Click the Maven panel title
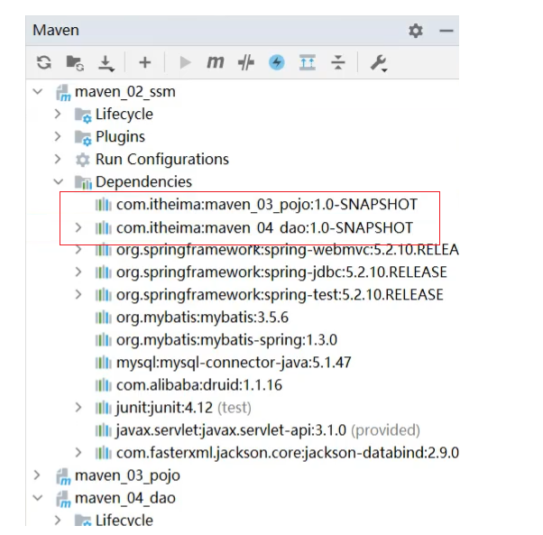The image size is (543, 535). point(56,30)
